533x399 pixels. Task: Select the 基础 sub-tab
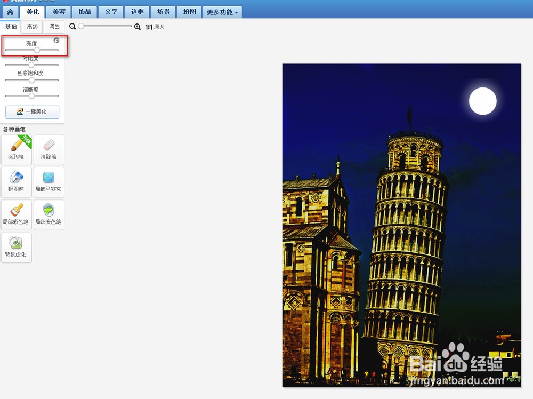coord(11,27)
